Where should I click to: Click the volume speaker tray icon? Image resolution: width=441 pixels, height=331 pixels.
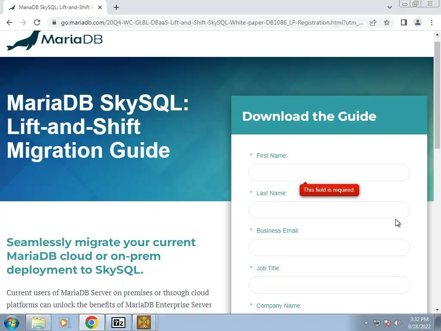397,323
